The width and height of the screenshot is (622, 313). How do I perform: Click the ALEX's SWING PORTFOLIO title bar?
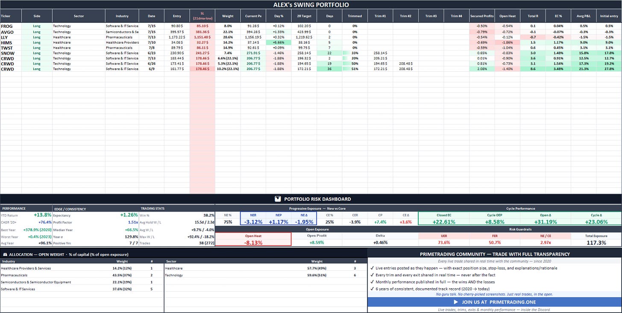311,5
